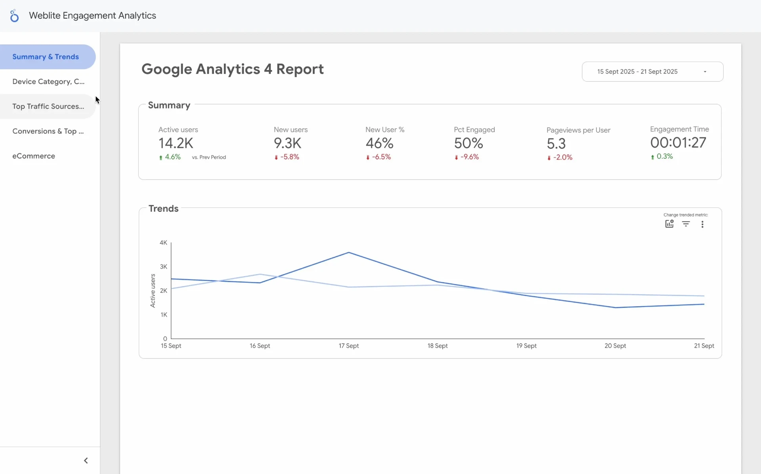Collapse the sidebar with the chevron arrow
Viewport: 761px width, 474px height.
click(x=86, y=460)
